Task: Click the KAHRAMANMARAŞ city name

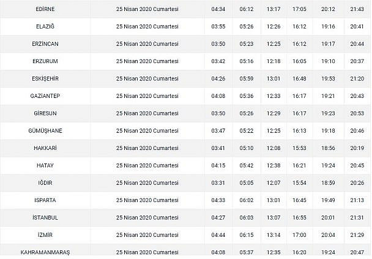Action: [45, 252]
